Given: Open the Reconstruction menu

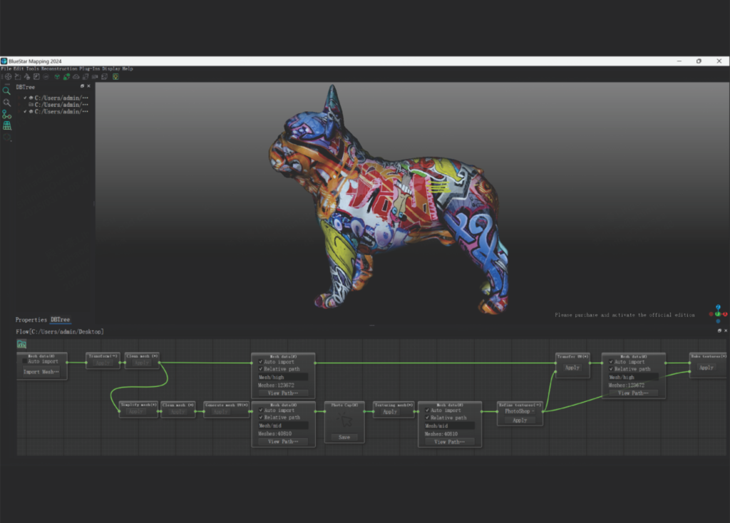Looking at the screenshot, I should (59, 69).
